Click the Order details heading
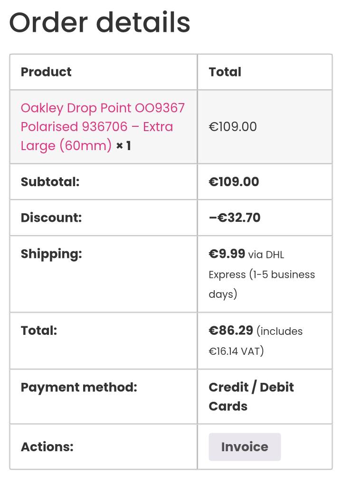Image resolution: width=342 pixels, height=484 pixels. tap(100, 22)
